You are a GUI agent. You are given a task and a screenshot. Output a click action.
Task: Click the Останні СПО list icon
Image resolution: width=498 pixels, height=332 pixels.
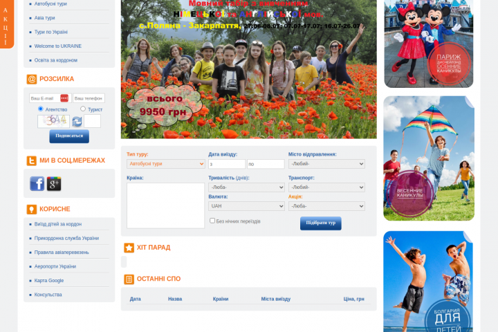pos(129,279)
